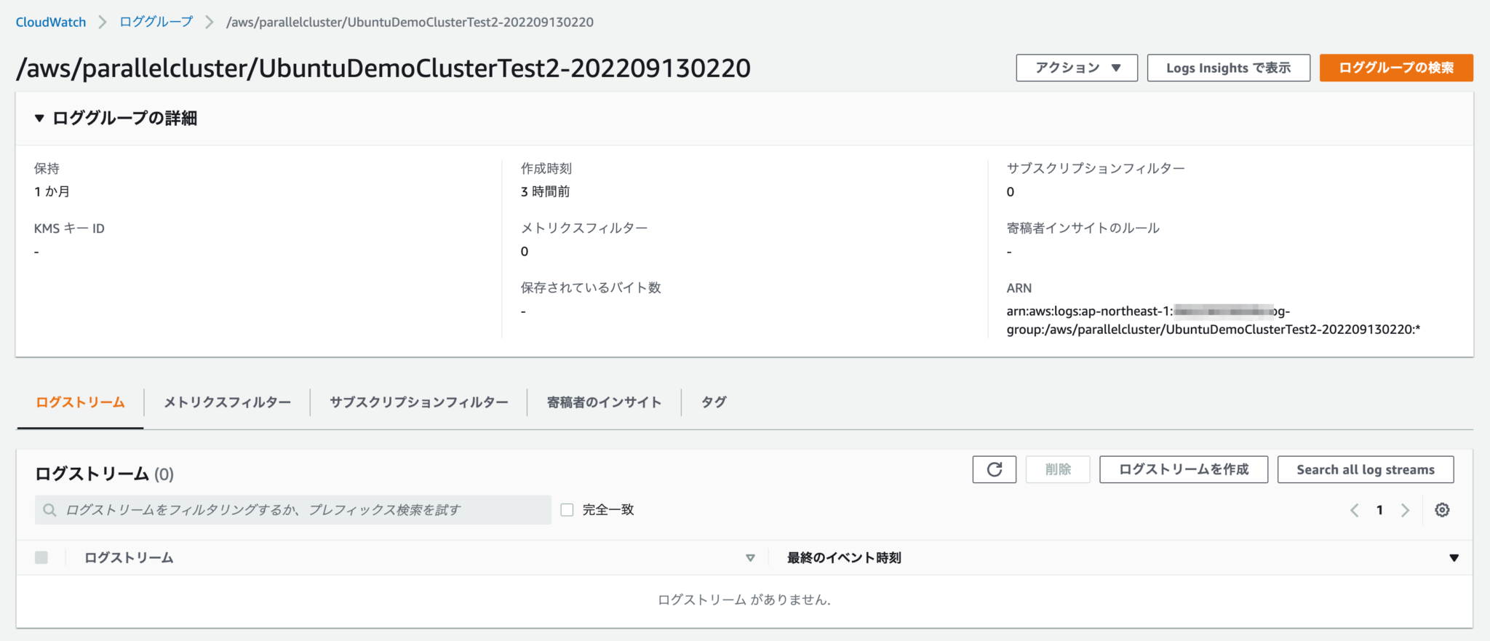Go to the previous page with left chevron
Viewport: 1490px width, 641px height.
pyautogui.click(x=1354, y=509)
